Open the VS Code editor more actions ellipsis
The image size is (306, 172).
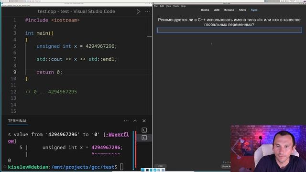pos(148,11)
